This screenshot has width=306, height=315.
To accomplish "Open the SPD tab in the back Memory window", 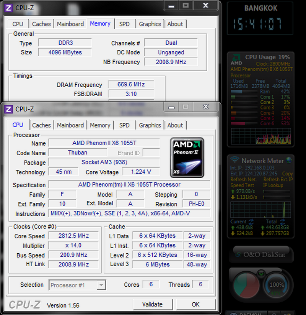I will pos(124,24).
